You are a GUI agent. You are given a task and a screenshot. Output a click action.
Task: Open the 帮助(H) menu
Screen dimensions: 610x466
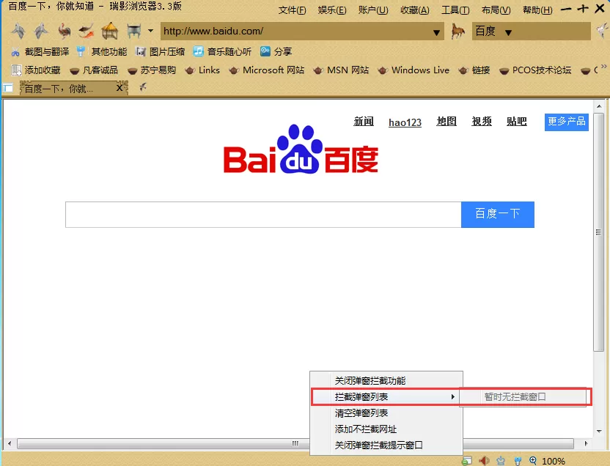(x=537, y=10)
